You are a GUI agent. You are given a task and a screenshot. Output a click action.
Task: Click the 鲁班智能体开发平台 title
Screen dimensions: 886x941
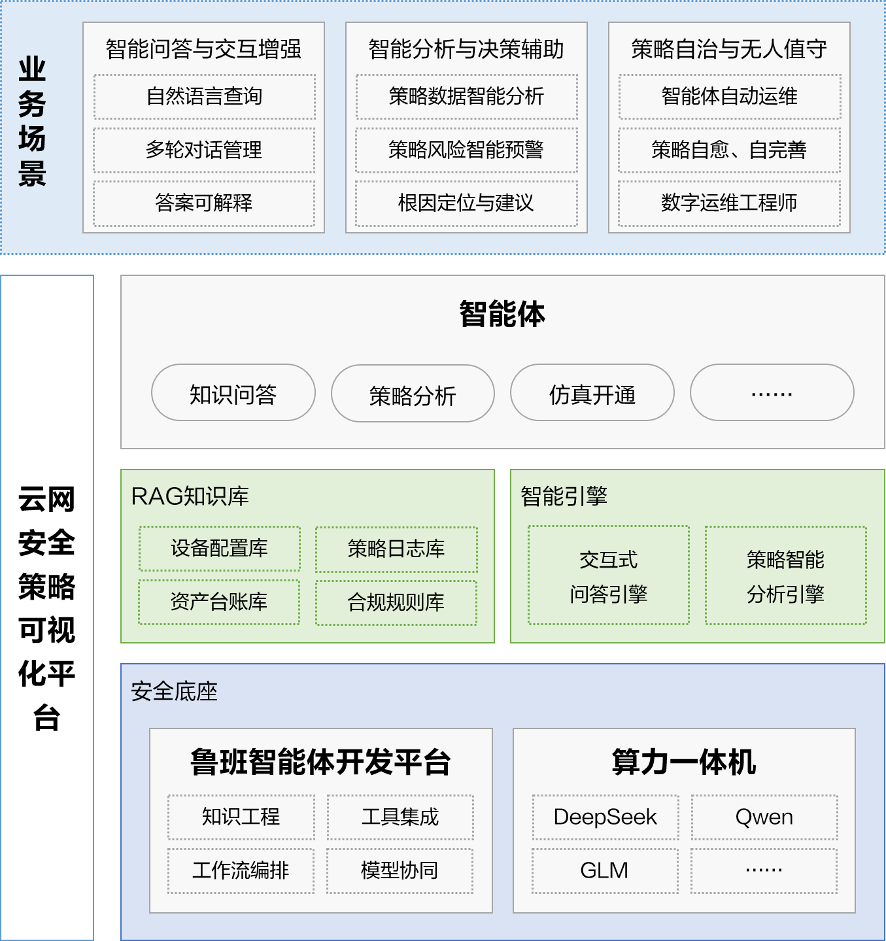pos(320,762)
